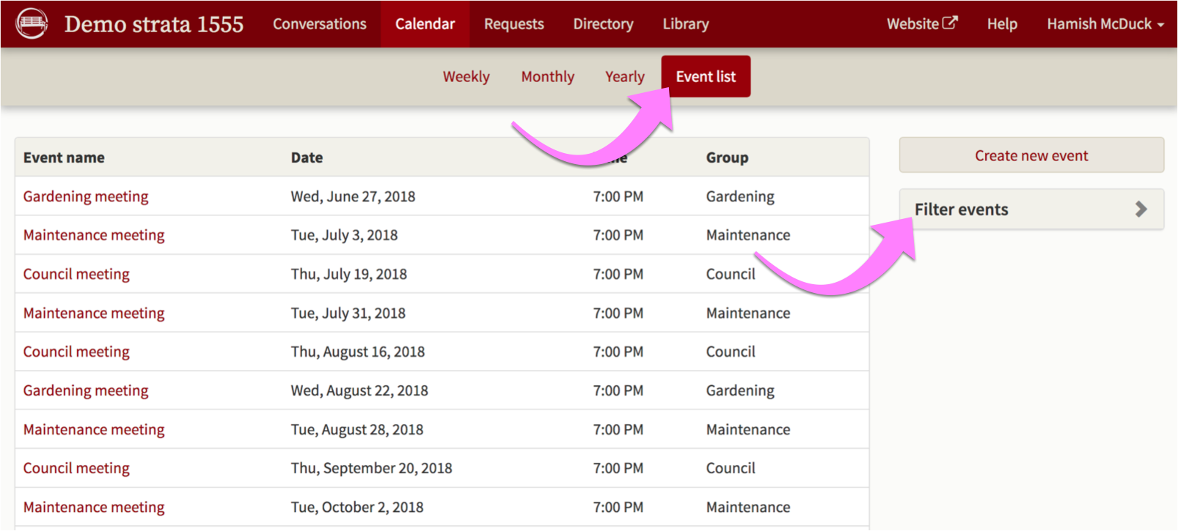Switch to the Monthly calendar view

click(547, 77)
